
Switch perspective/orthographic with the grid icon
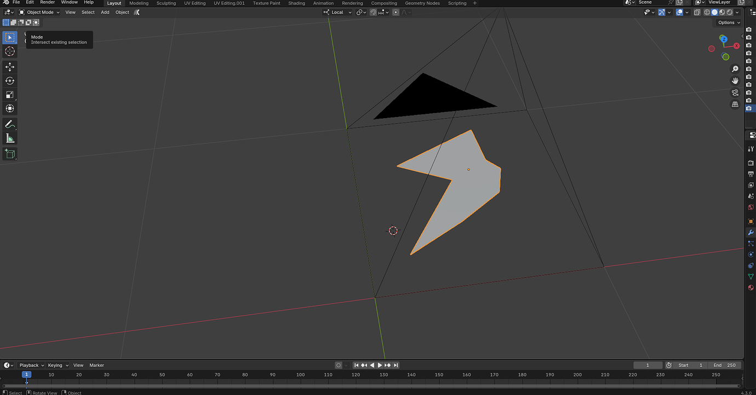(x=735, y=104)
